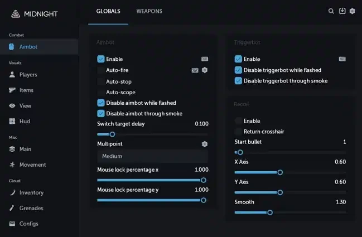Click the Items gun icon
Image resolution: width=362 pixels, height=237 pixels.
(x=12, y=90)
